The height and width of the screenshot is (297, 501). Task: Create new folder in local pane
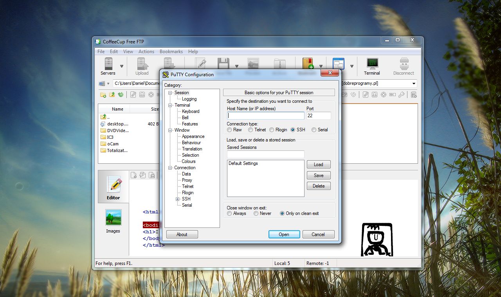coord(103,95)
